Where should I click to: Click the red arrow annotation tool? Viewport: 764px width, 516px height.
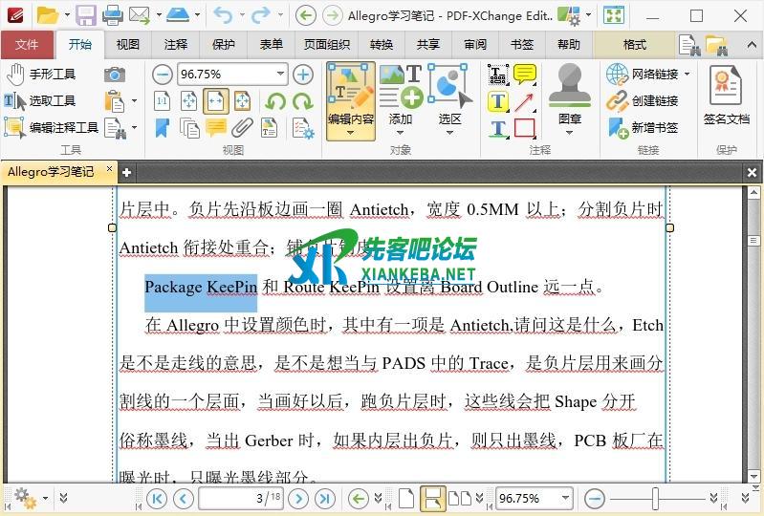click(525, 101)
